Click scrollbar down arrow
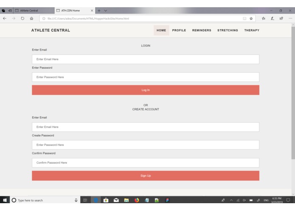Image resolution: width=295 pixels, height=210 pixels. pos(293,194)
